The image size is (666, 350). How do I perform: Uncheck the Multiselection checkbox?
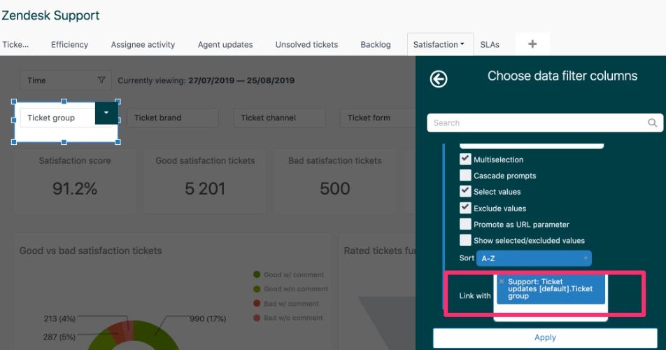click(x=465, y=160)
